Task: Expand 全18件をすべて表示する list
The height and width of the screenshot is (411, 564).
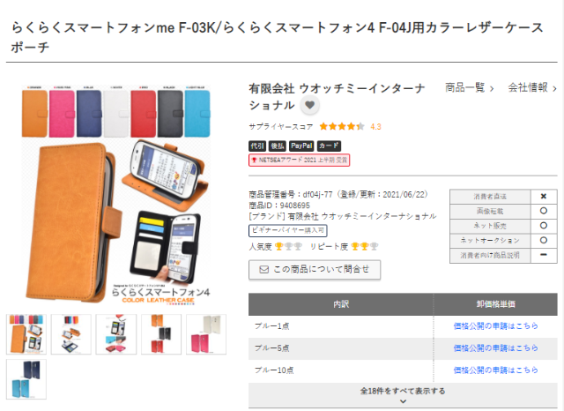Action: tap(403, 395)
